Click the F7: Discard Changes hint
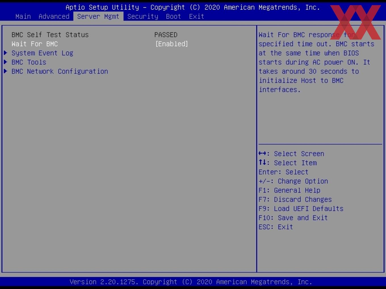Viewport: 386px width, 289px height. coord(295,199)
